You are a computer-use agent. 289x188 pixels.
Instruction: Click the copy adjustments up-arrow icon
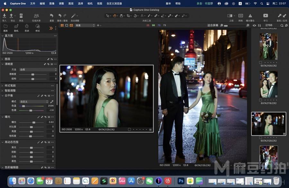click(x=279, y=16)
